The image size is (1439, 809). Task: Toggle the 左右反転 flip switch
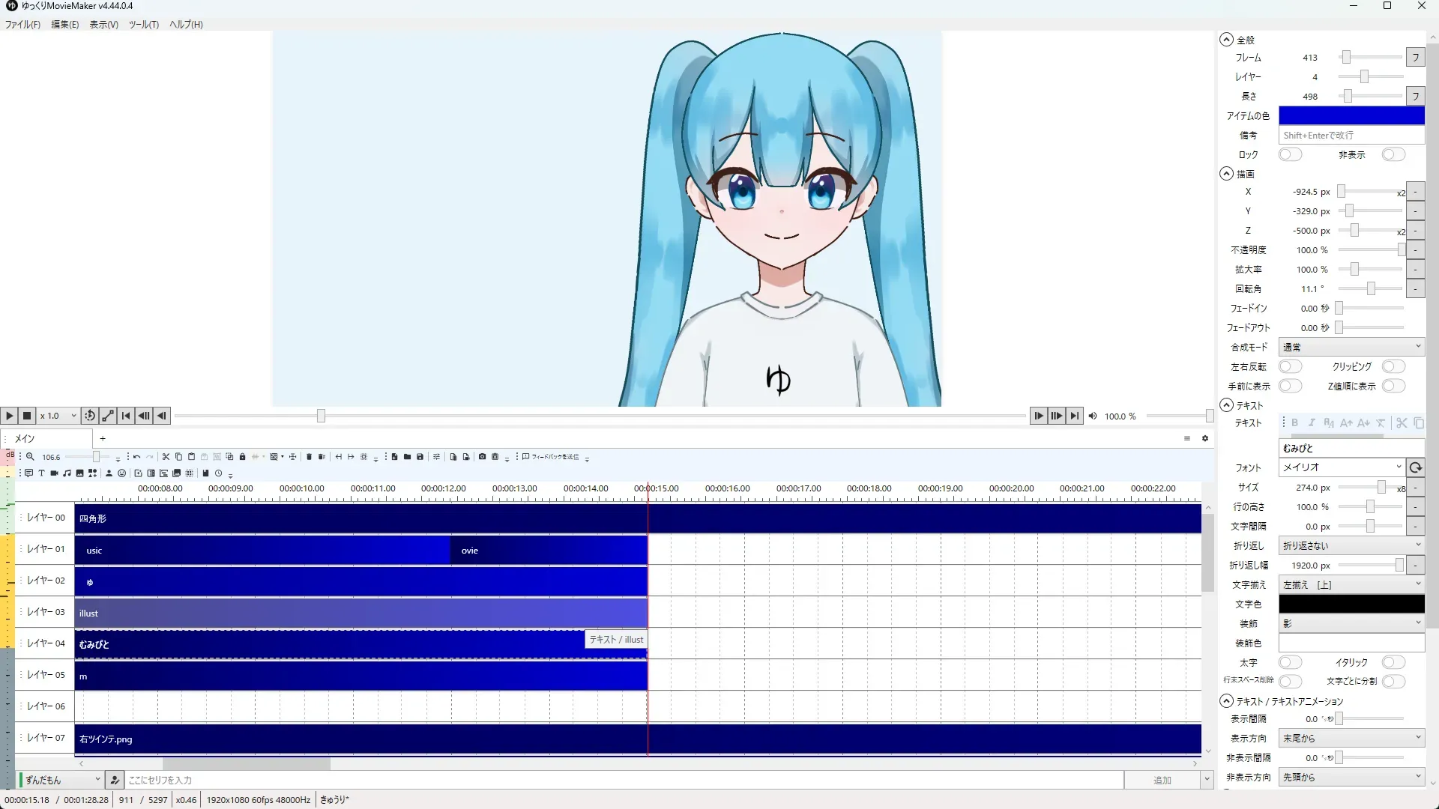pyautogui.click(x=1289, y=366)
